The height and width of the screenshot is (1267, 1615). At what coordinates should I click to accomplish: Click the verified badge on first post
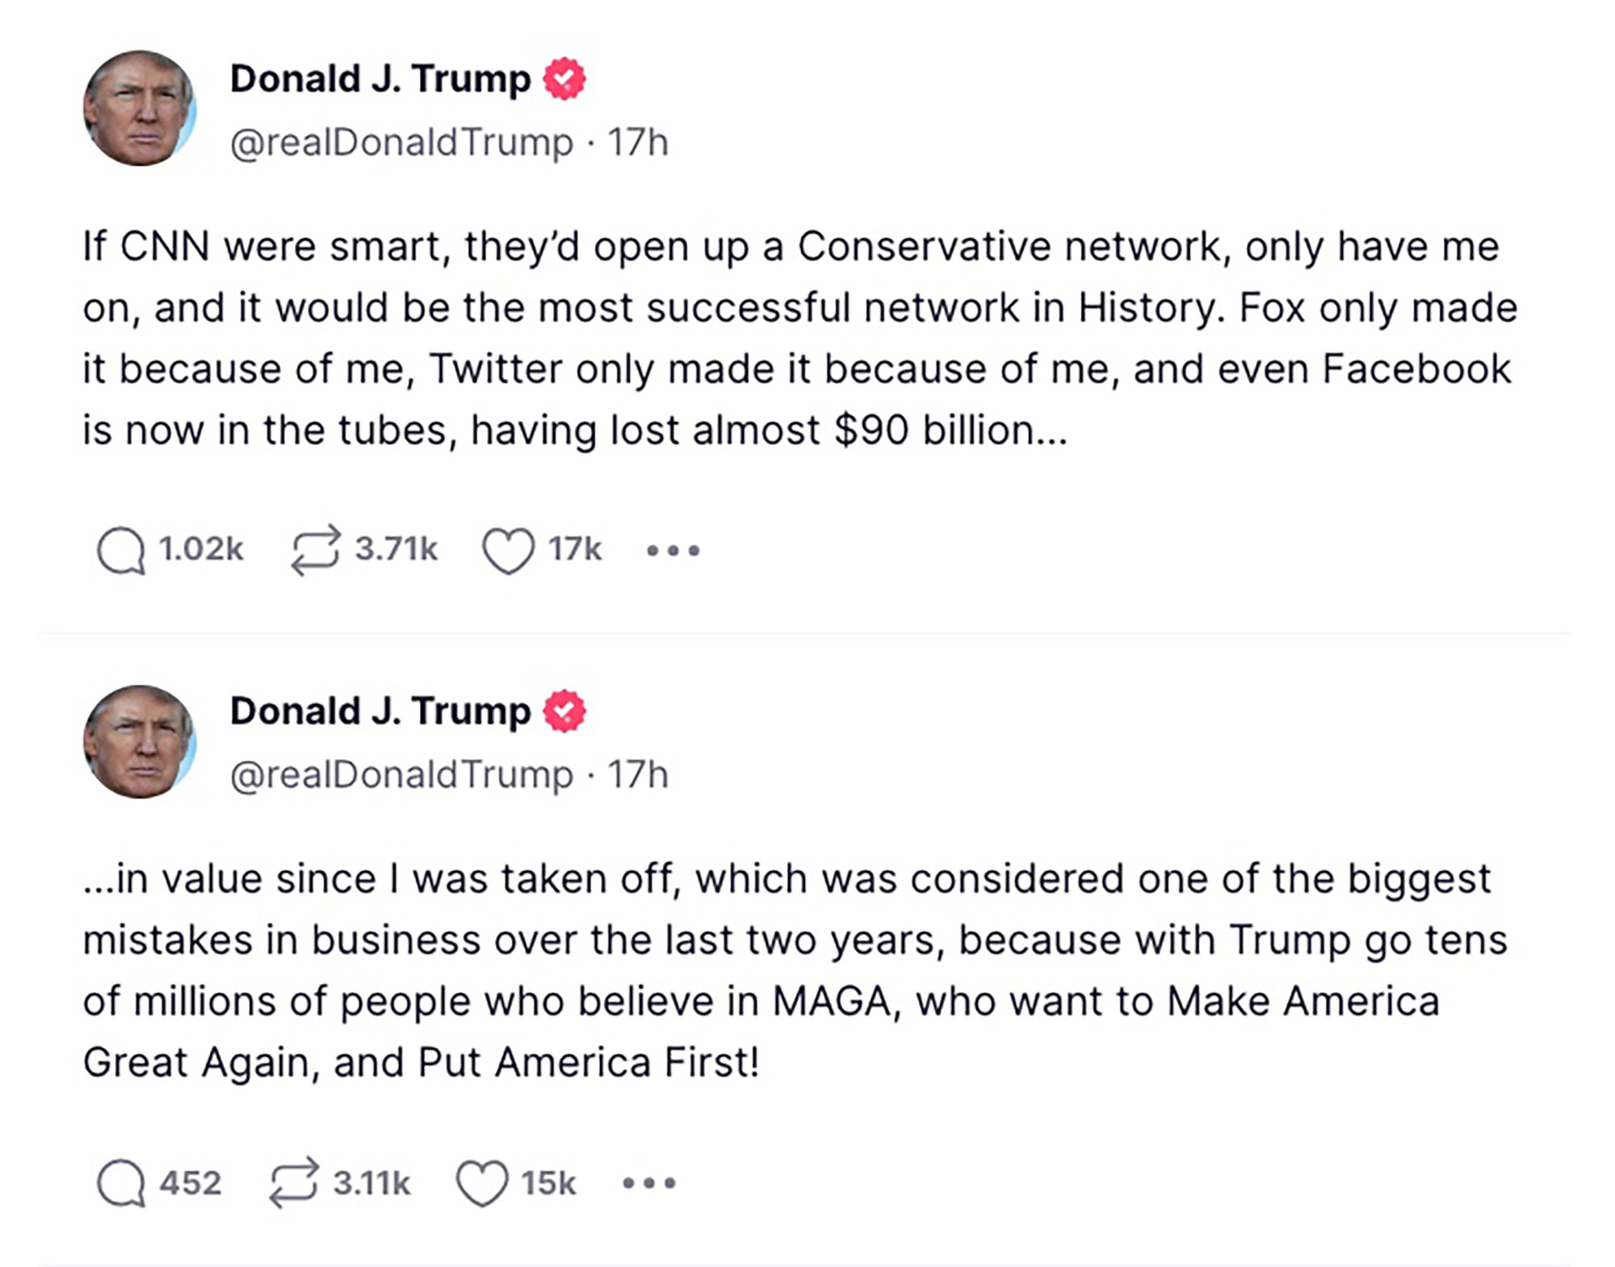pos(564,79)
